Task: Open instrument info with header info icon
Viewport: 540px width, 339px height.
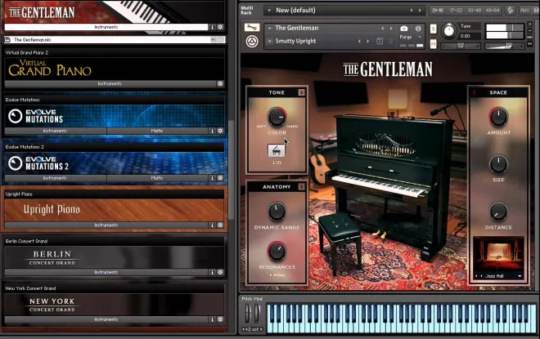Action: click(418, 29)
